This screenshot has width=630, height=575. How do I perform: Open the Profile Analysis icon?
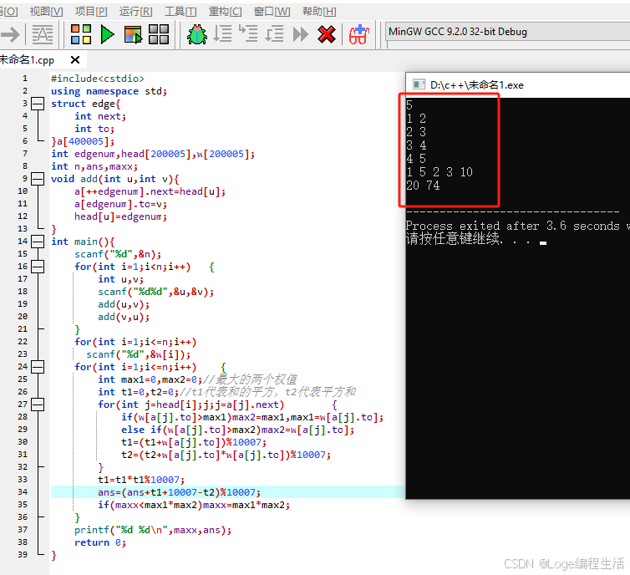tap(358, 34)
